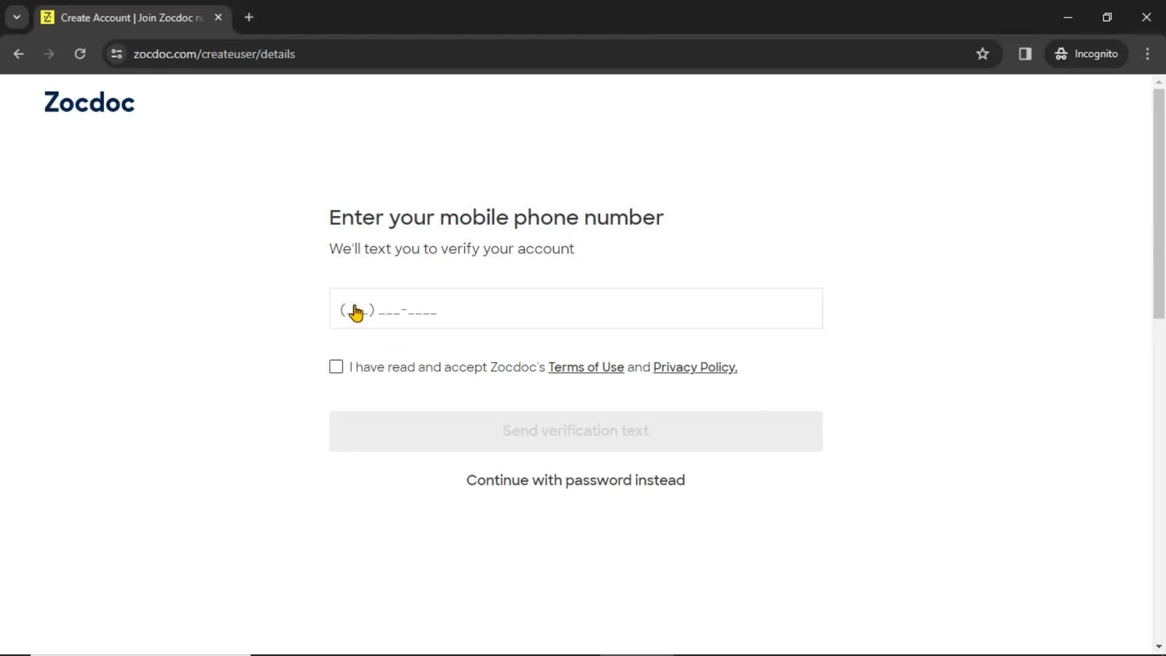Click 'Enter your mobile phone number' heading
Image resolution: width=1166 pixels, height=656 pixels.
496,217
